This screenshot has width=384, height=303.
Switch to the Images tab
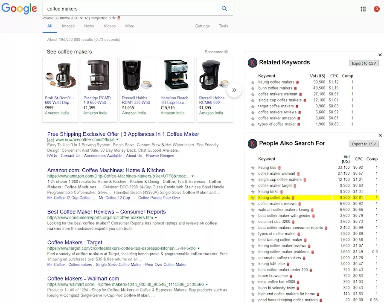[68, 26]
